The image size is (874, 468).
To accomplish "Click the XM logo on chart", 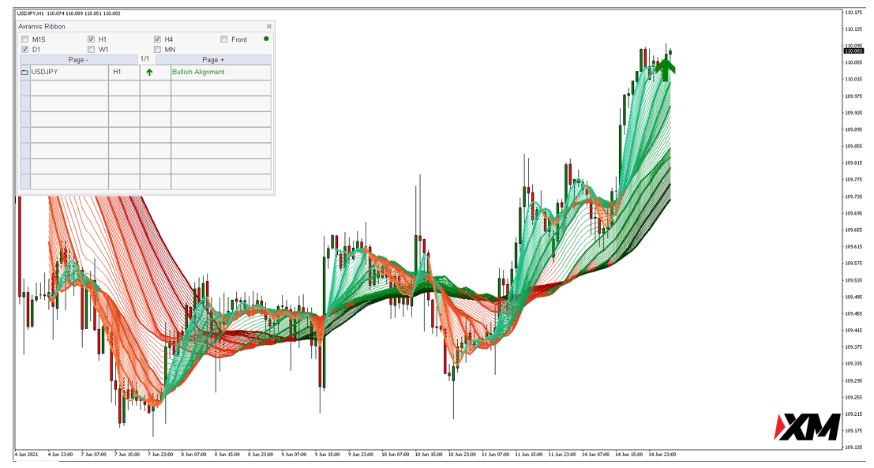I will 805,427.
